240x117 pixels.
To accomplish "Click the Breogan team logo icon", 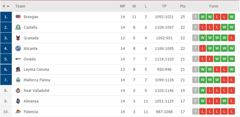I will [18, 17].
